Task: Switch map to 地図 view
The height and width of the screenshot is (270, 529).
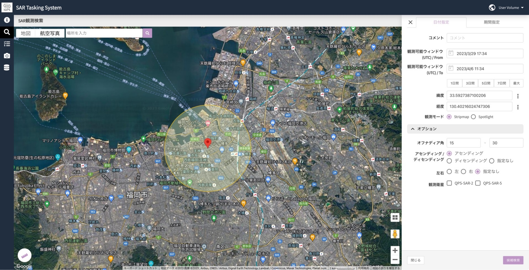Action: coord(26,33)
